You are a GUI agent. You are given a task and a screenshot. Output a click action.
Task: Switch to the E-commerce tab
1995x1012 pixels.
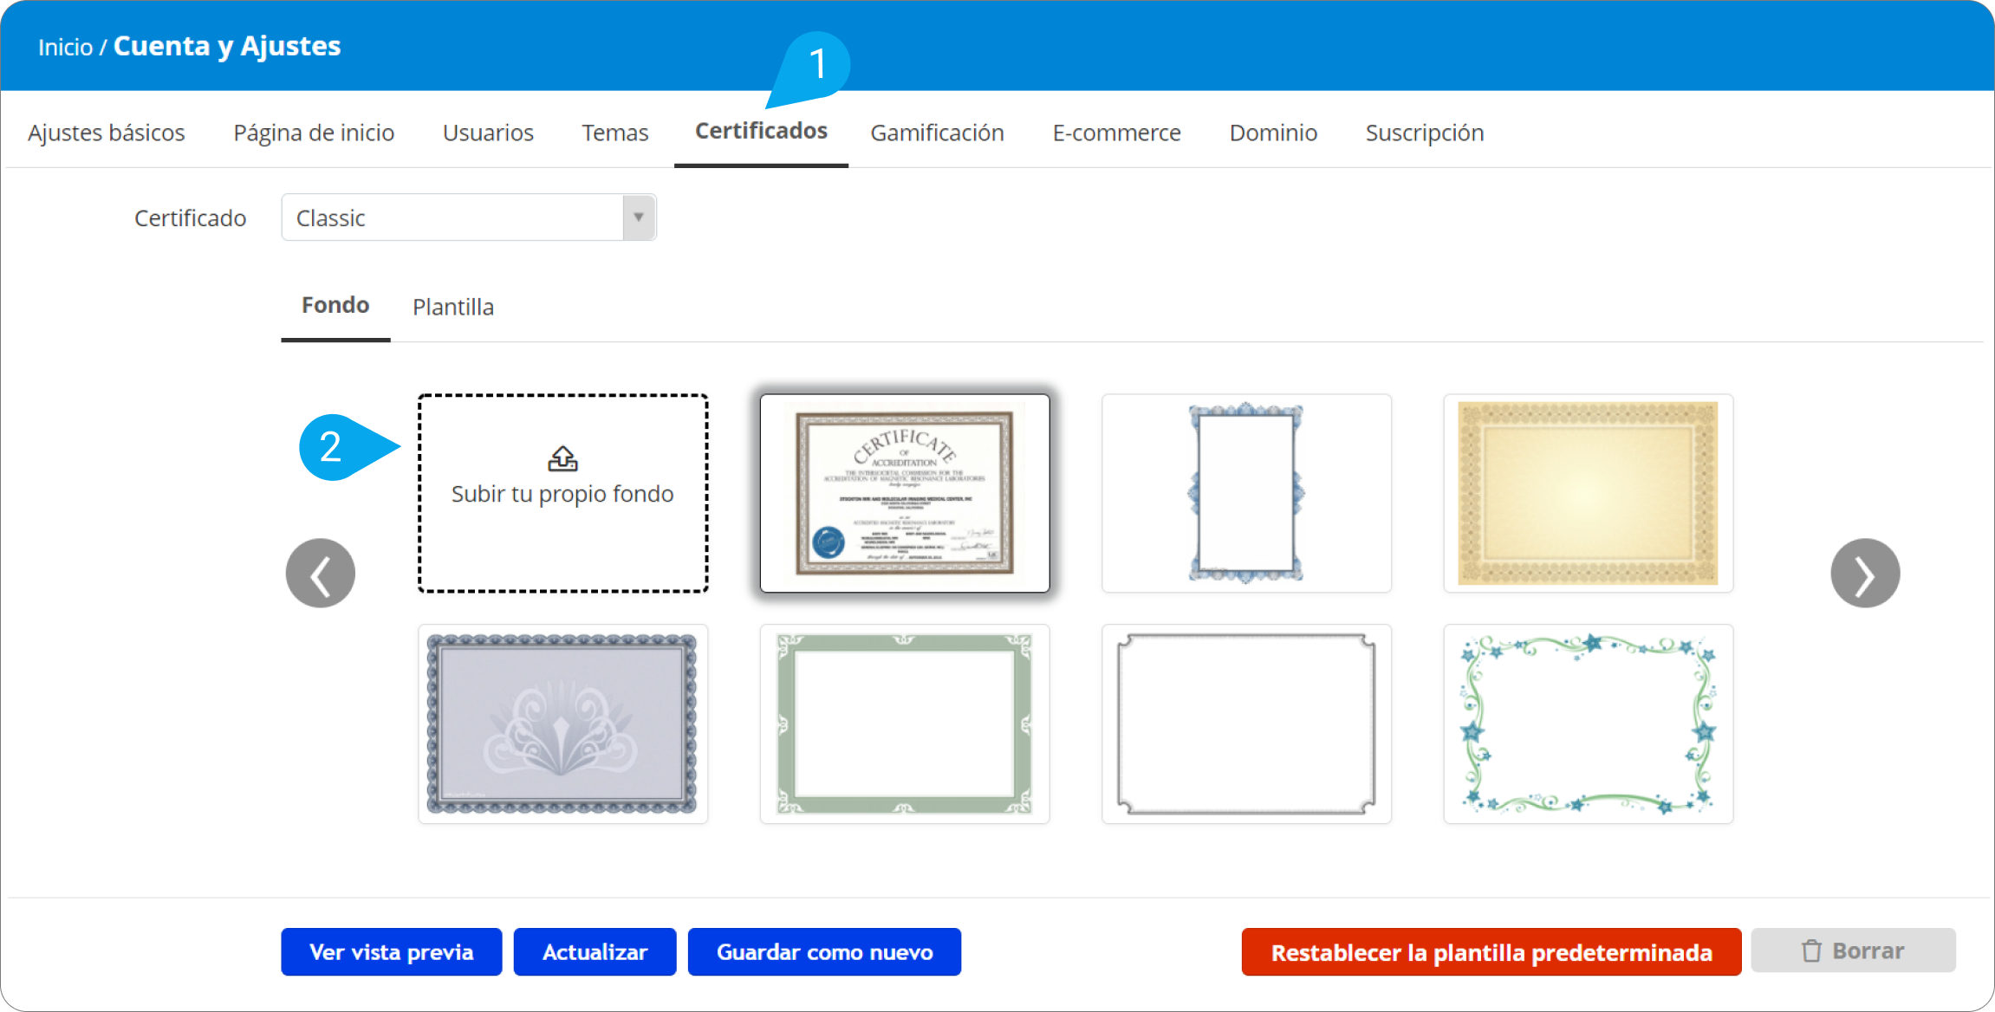1116,133
